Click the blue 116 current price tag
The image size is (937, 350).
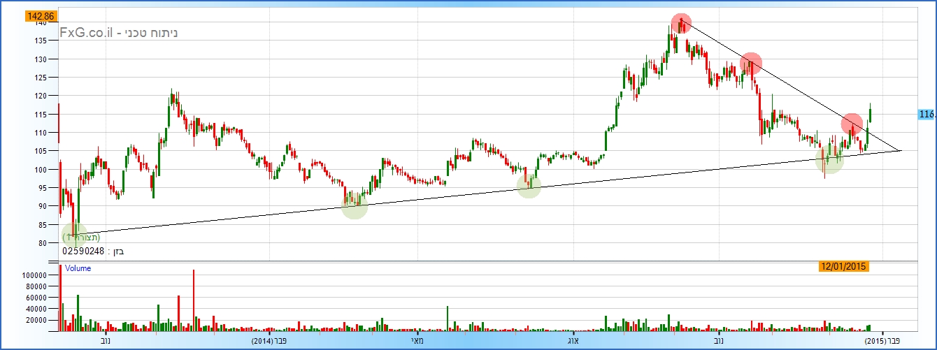926,114
